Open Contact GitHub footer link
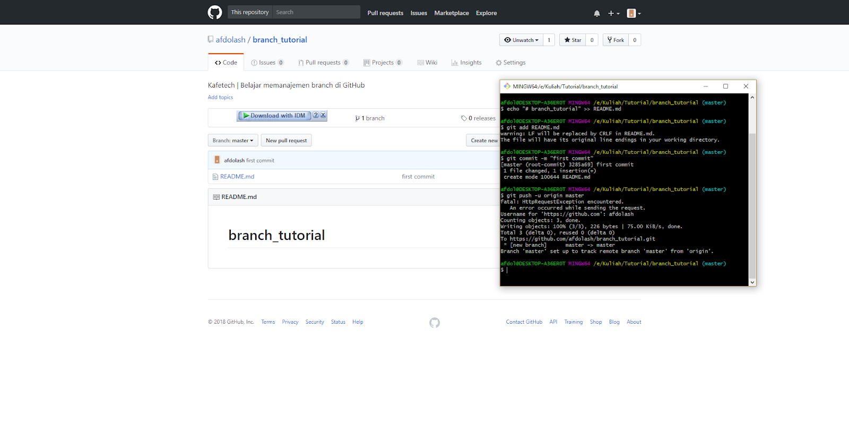This screenshot has width=849, height=424. click(524, 322)
